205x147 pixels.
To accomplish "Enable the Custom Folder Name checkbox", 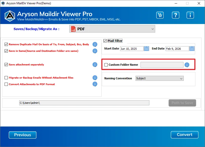I will point(106,65).
